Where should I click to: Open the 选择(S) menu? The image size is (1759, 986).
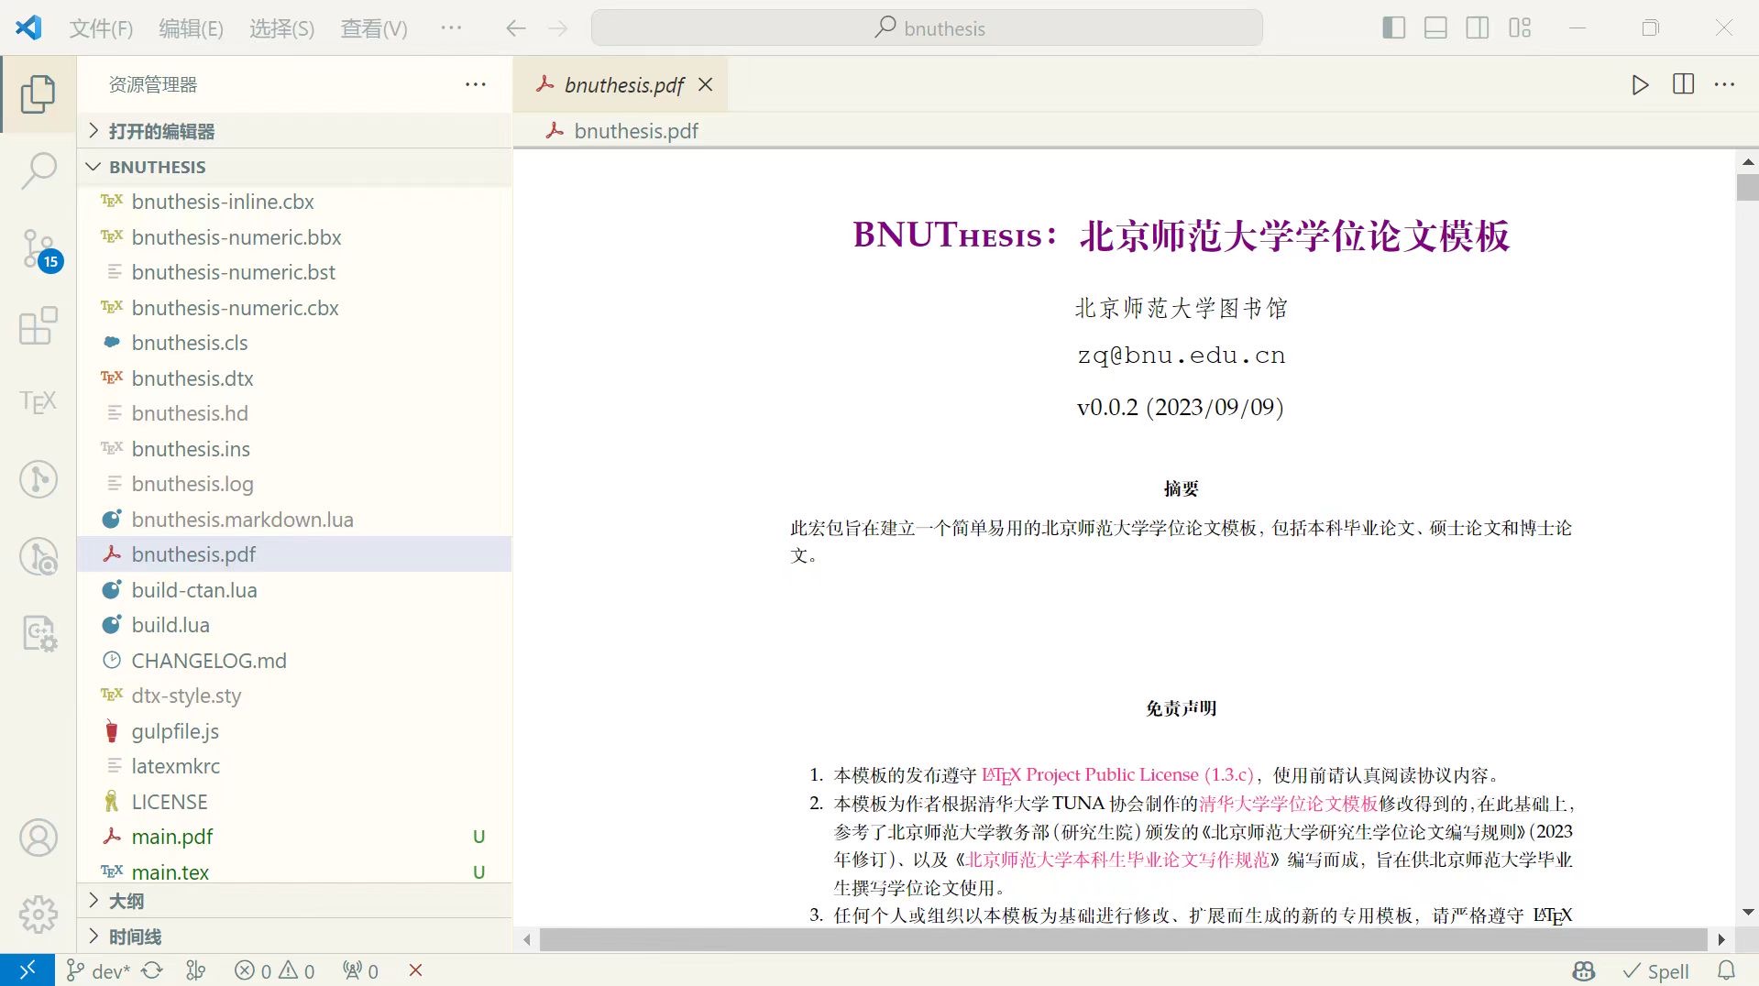pos(281,28)
